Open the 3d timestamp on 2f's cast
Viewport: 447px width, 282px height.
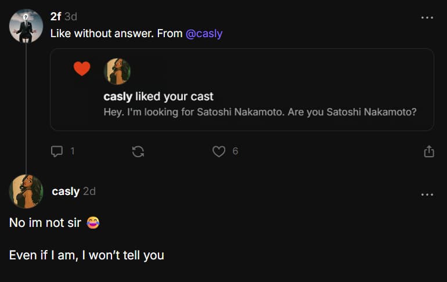point(71,17)
